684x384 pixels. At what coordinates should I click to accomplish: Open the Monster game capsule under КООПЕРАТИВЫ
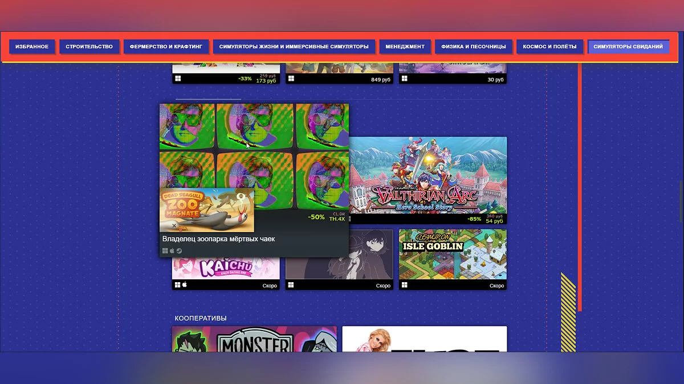[254, 338]
